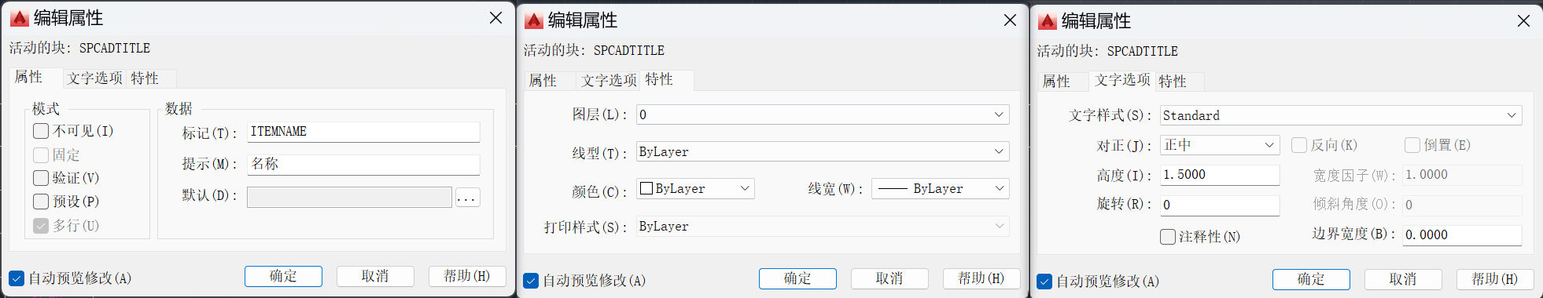Screen dimensions: 1543x298
Task: Open the 线型(T) ByLayer dropdown
Action: click(x=823, y=151)
